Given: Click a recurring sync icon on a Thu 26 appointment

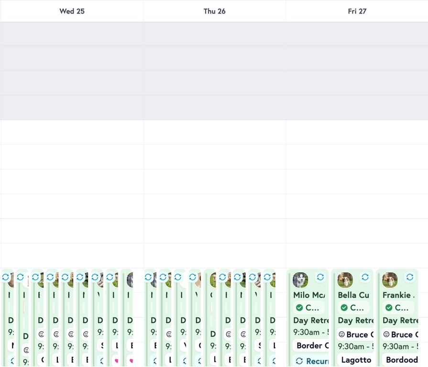Looking at the screenshot, I should coord(149,276).
